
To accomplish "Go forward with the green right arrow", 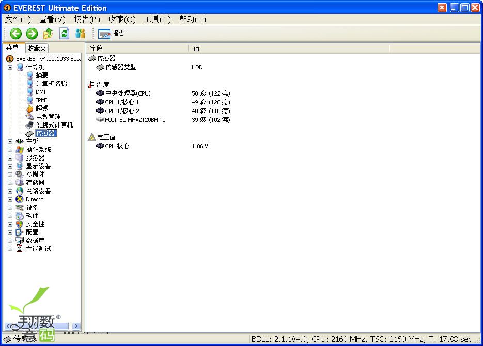I will coord(32,34).
